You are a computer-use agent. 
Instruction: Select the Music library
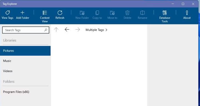[25, 61]
